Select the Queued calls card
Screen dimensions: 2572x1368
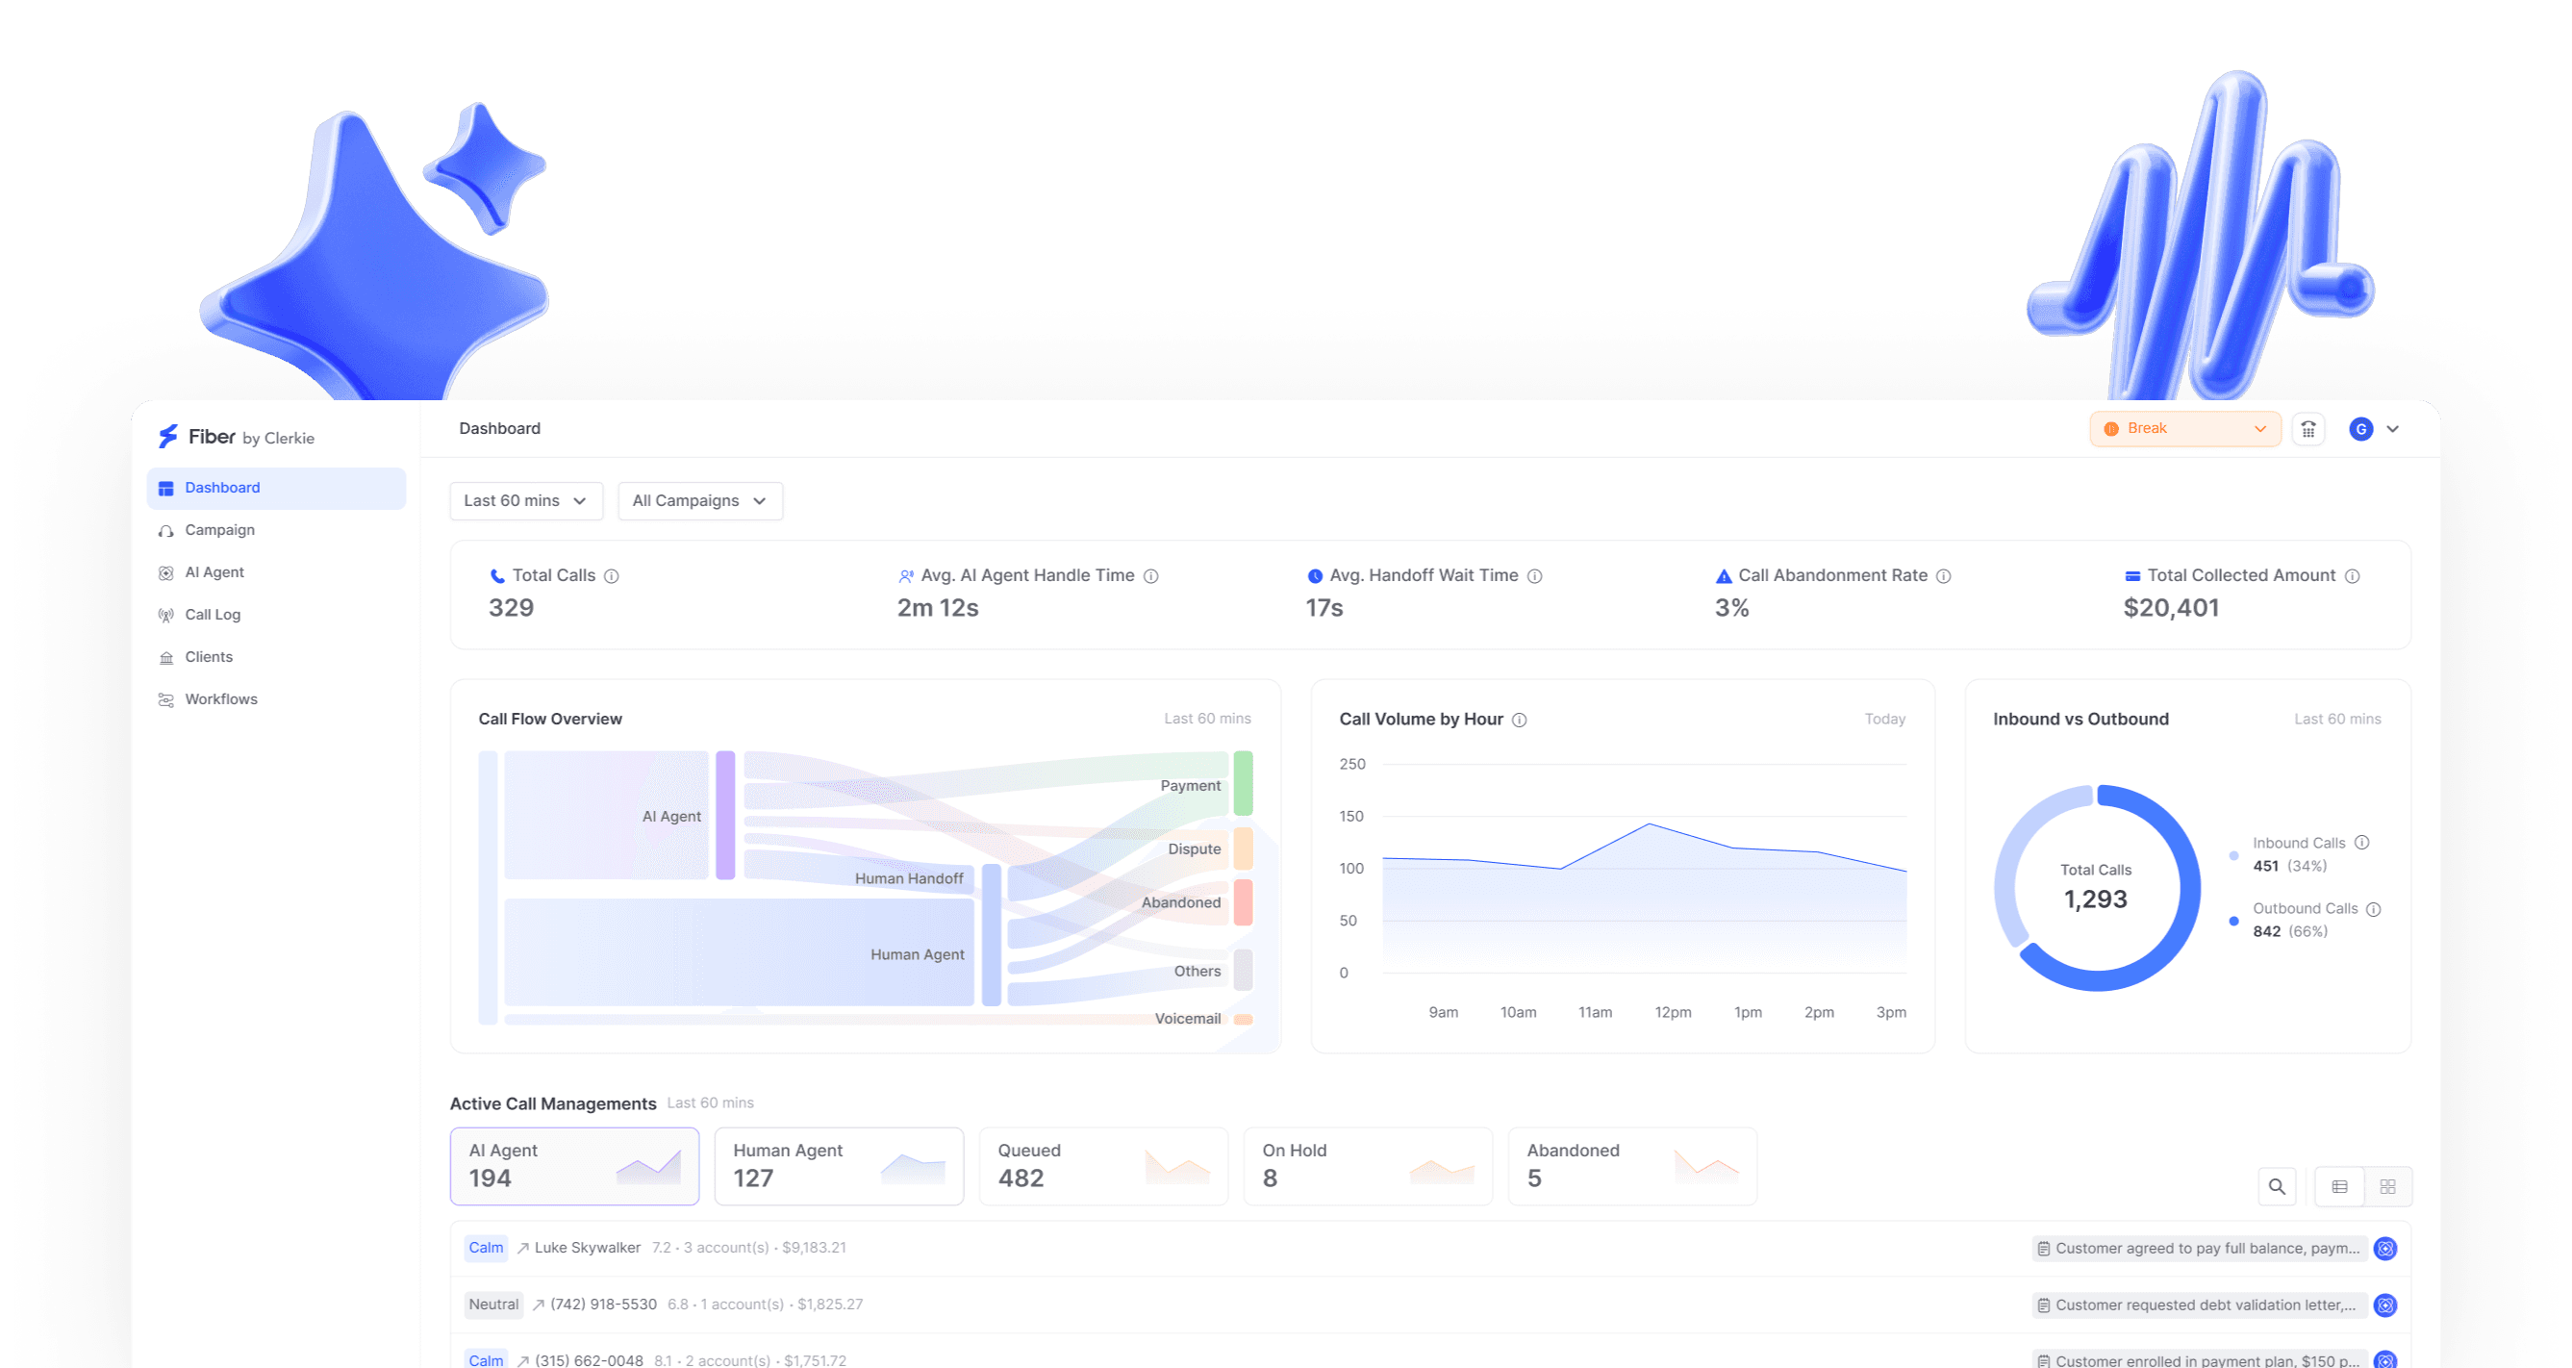click(1102, 1165)
